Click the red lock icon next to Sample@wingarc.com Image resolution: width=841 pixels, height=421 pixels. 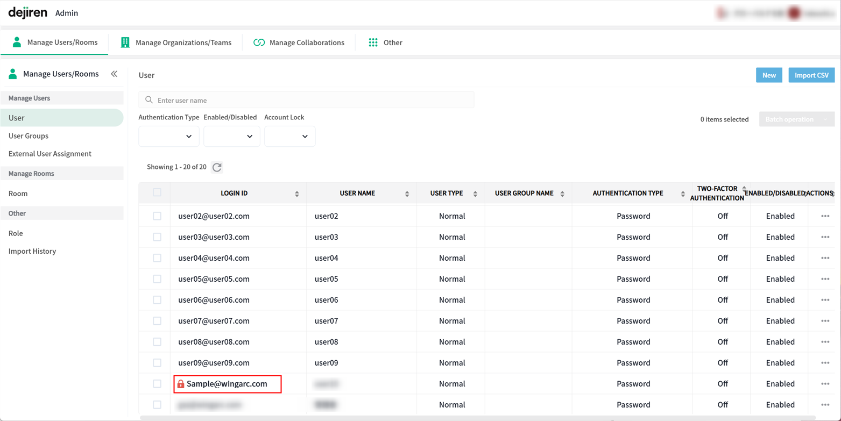181,384
